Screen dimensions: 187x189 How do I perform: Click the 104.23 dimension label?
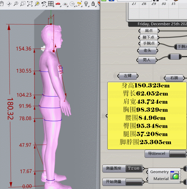click(x=24, y=95)
